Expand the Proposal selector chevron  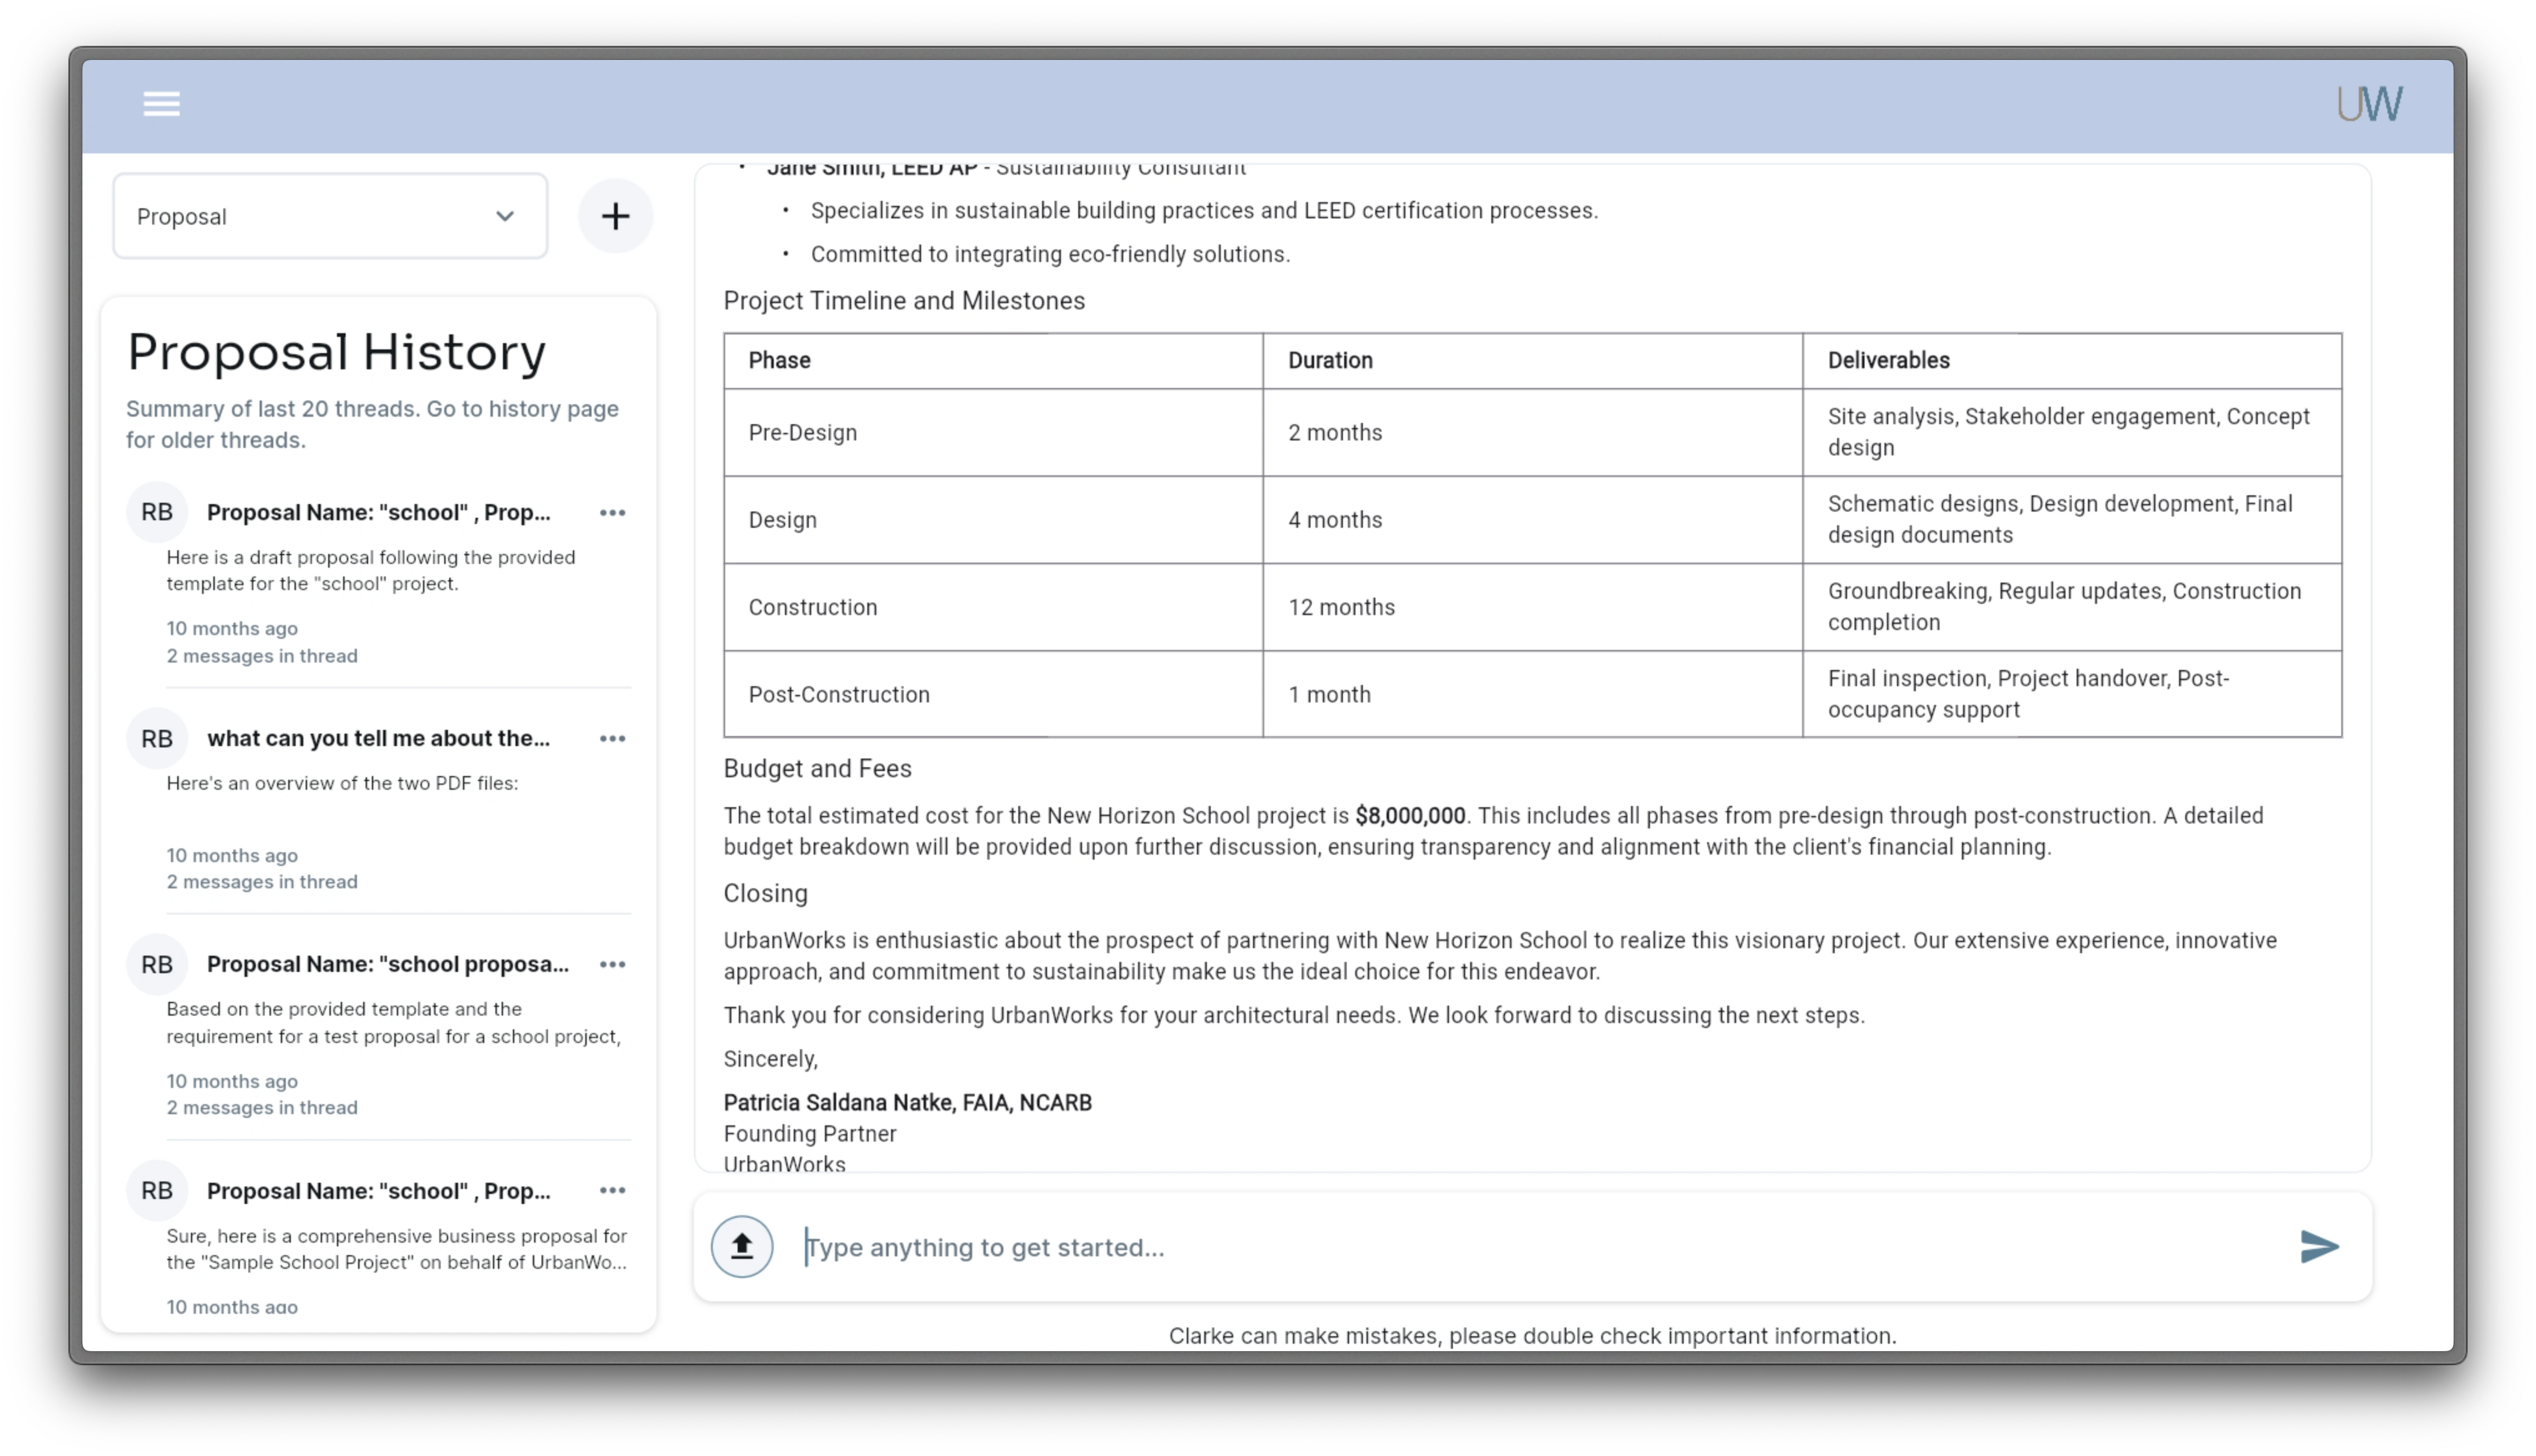click(505, 216)
